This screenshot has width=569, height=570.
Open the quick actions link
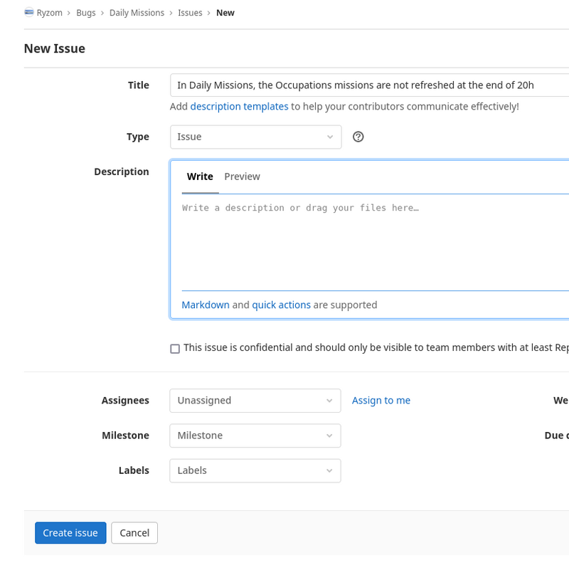click(x=281, y=305)
